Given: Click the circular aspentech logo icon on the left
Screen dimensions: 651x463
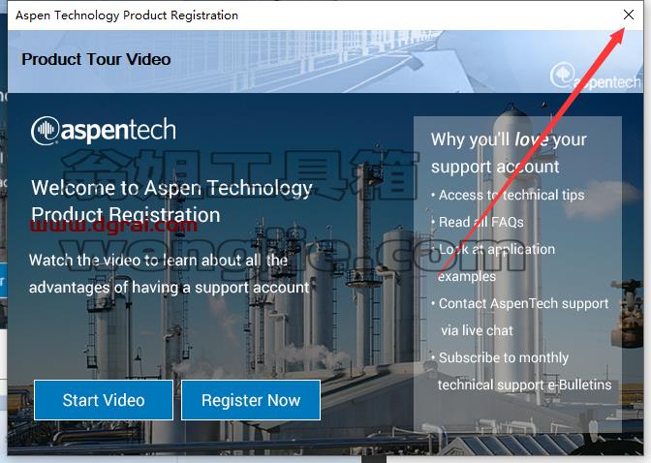Looking at the screenshot, I should [x=45, y=131].
